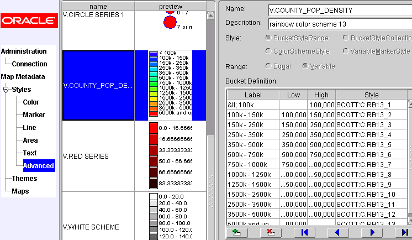This screenshot has width=412, height=240.
Task: Jump to the last record icon
Action: [x=404, y=232]
